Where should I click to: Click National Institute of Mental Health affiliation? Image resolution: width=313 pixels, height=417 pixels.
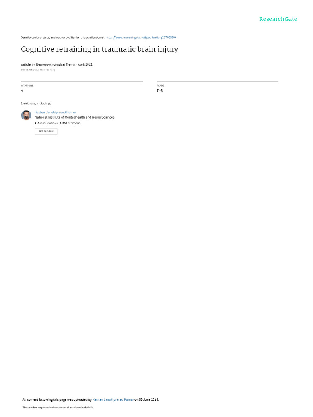click(75, 117)
